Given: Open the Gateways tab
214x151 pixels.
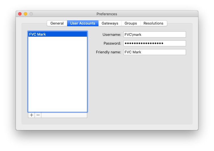Looking at the screenshot, I should [110, 23].
